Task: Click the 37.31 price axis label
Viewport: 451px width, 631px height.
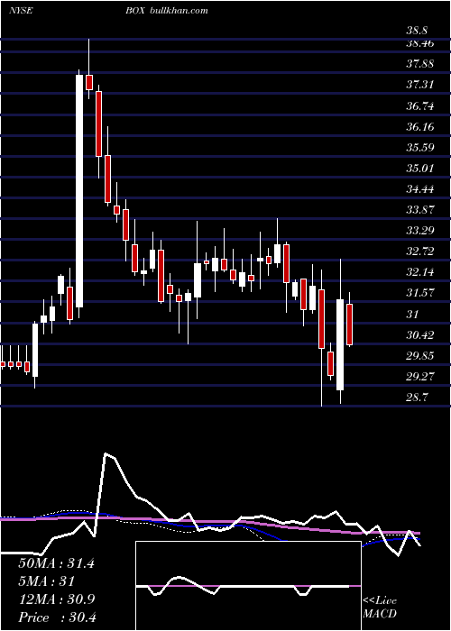Action: [x=420, y=85]
